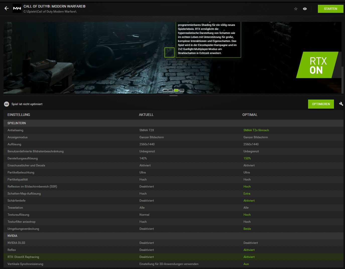Click the Darstellungsauflösung current value 140%

[143, 158]
